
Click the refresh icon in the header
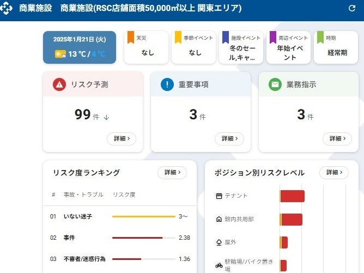[351, 8]
